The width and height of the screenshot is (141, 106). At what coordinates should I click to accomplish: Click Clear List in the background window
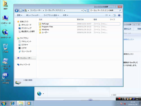click(127, 33)
